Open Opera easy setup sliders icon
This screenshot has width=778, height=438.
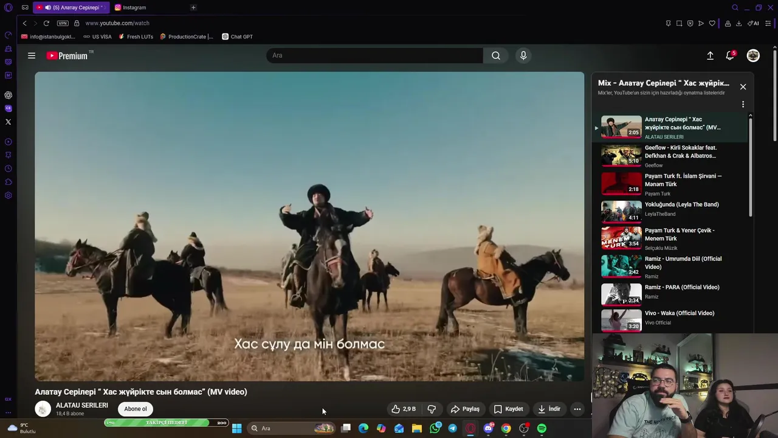click(768, 23)
